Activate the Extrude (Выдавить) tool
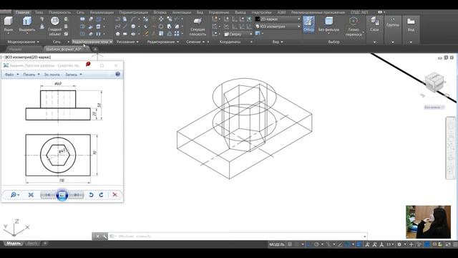Screen dimensions: 458x258 [27, 24]
